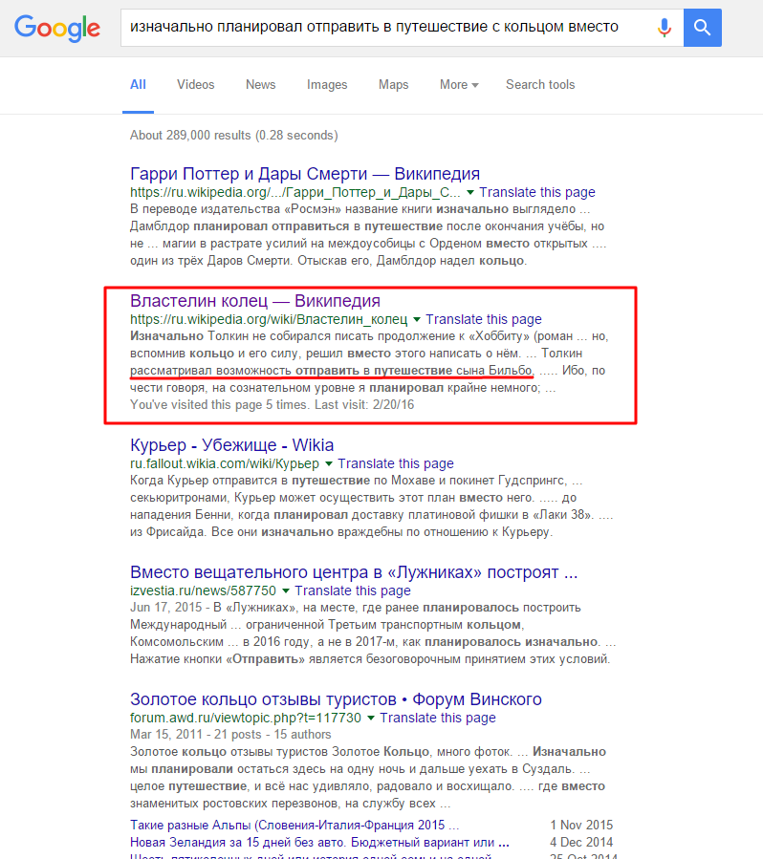Click the 1 Nov 2015 date

pyautogui.click(x=581, y=825)
